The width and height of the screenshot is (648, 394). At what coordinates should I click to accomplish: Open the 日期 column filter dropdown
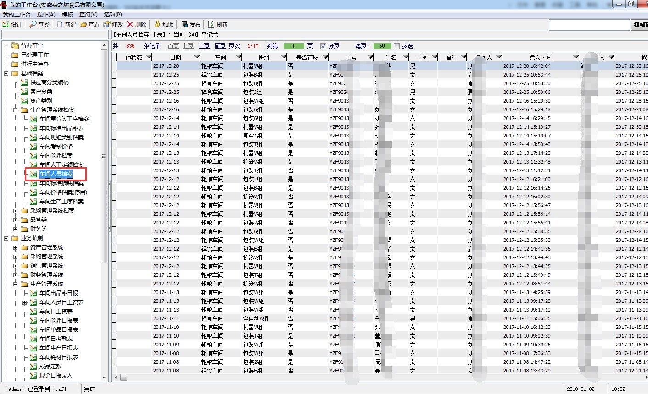[196, 57]
